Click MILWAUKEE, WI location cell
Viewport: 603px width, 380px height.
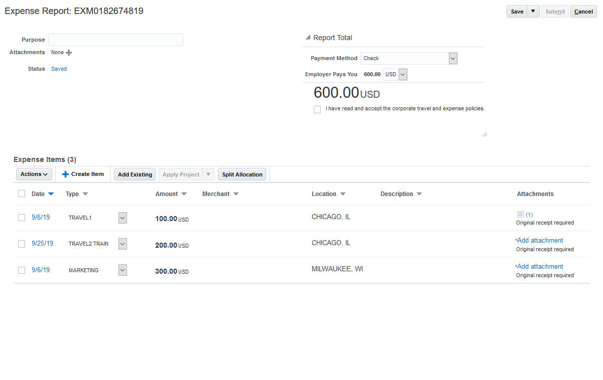(337, 269)
